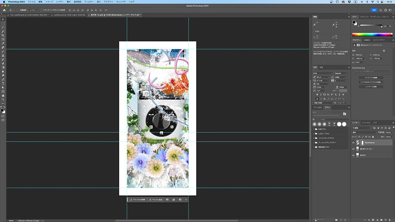Open the フィルター menu

[89, 2]
